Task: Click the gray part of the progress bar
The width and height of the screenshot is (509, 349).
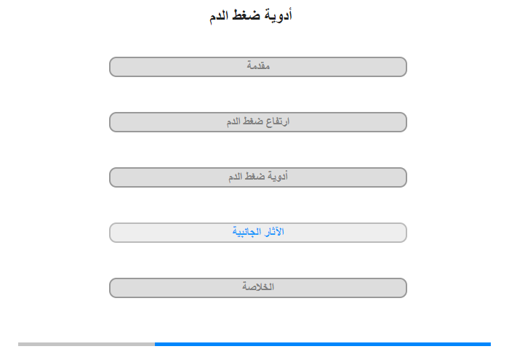Action: point(86,344)
